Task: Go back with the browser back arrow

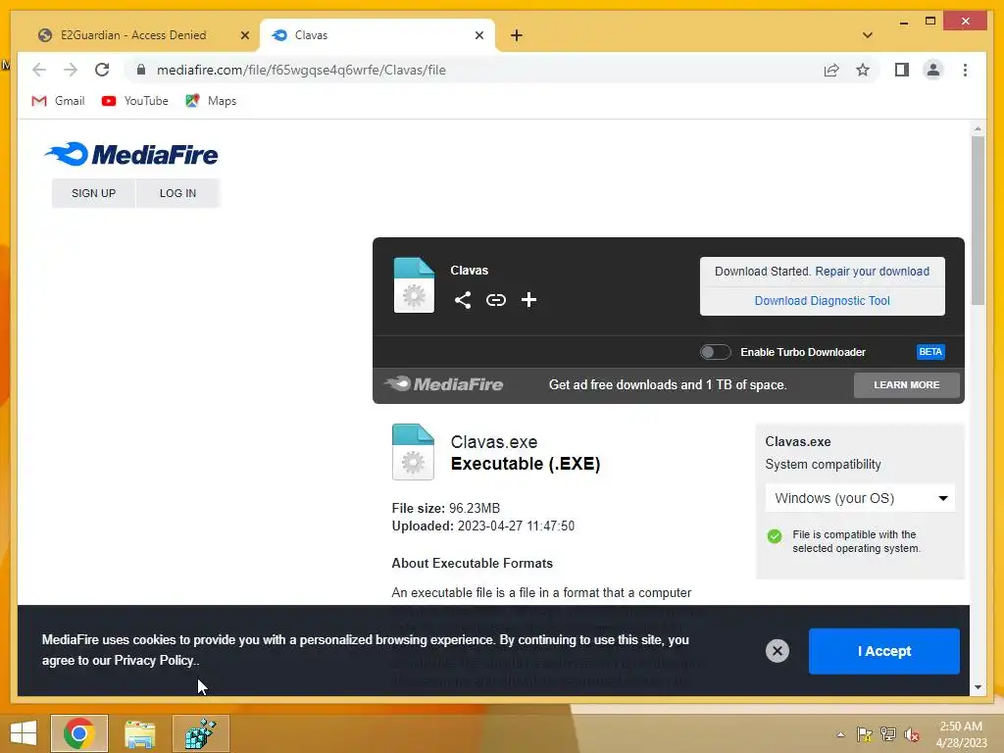Action: click(x=39, y=70)
